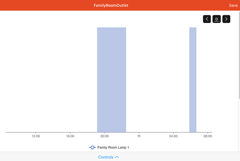Open the D period selector

pos(217,19)
